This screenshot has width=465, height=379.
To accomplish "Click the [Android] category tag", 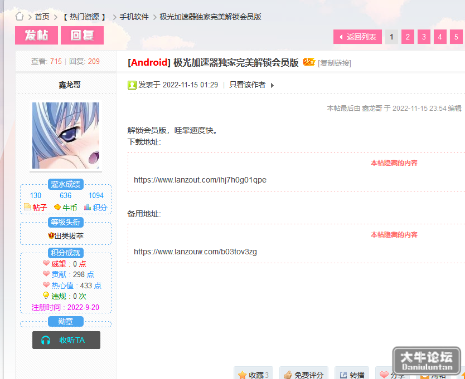I will click(x=149, y=62).
